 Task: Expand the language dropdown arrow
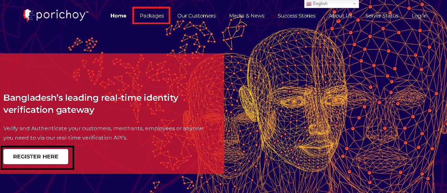pyautogui.click(x=354, y=4)
